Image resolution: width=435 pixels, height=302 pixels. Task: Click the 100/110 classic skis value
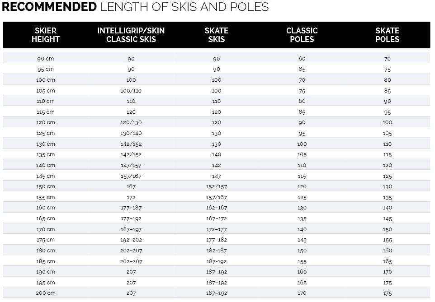(x=131, y=91)
